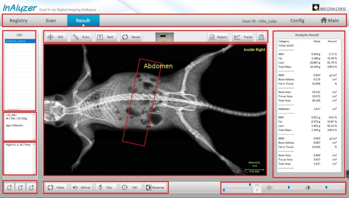Screen dimensions: 349x198
Task: Click the Total Mass value 20.549 g
Action: [x=315, y=67]
